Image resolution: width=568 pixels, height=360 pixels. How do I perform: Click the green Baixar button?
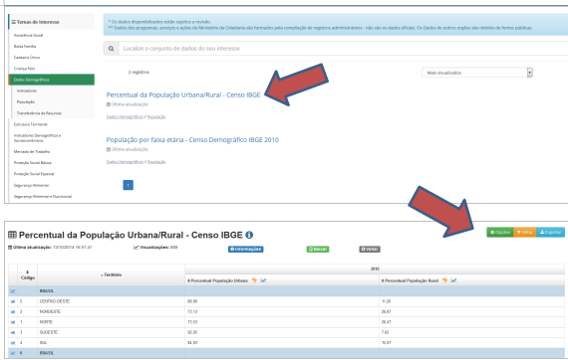click(318, 249)
